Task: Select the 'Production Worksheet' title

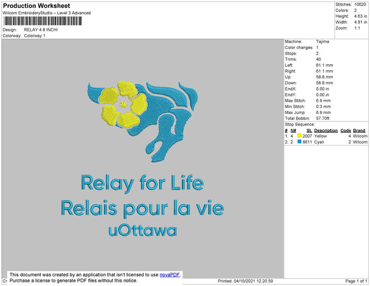Action: coord(36,6)
